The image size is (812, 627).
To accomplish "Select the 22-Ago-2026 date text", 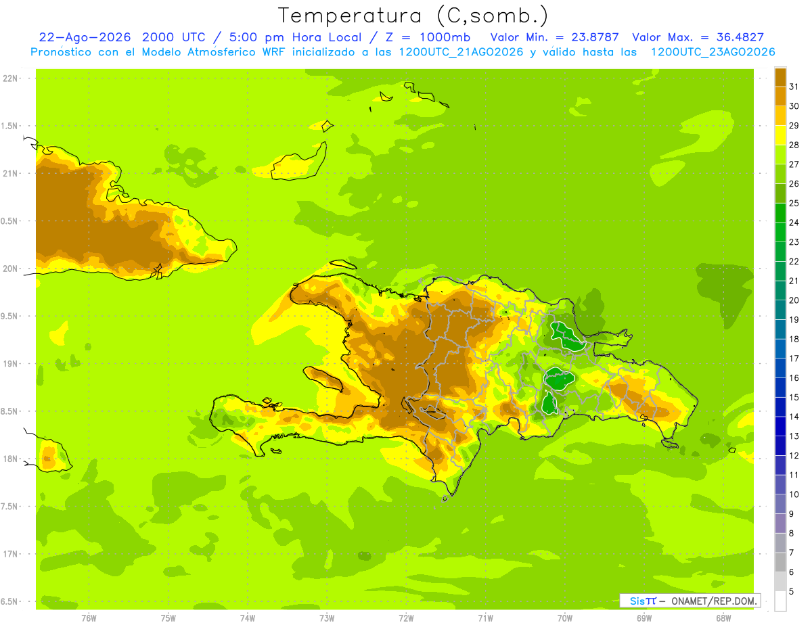I will [x=85, y=37].
